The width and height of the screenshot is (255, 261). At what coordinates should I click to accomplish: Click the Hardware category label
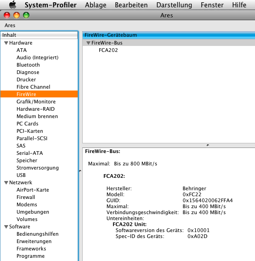[21, 43]
